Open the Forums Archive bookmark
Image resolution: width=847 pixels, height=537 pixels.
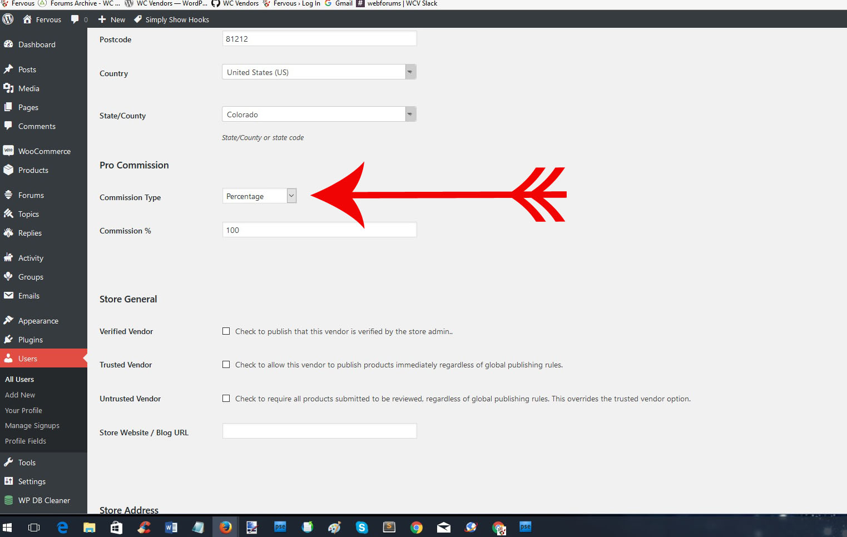click(79, 3)
